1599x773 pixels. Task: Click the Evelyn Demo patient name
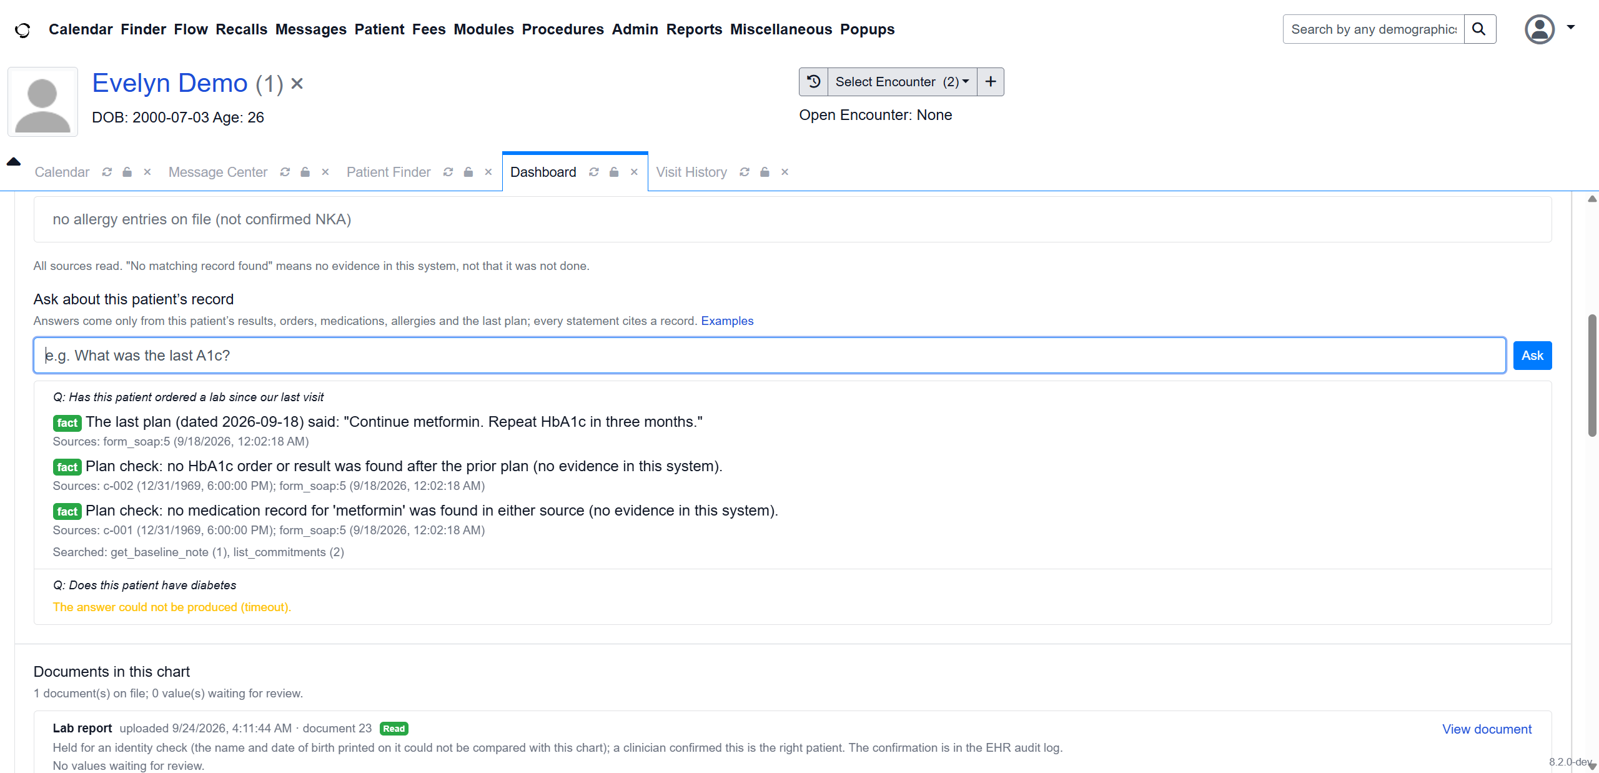pos(170,83)
